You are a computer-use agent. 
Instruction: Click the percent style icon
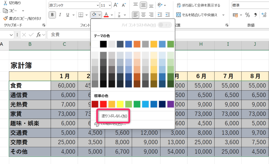pyautogui.click(x=247, y=15)
